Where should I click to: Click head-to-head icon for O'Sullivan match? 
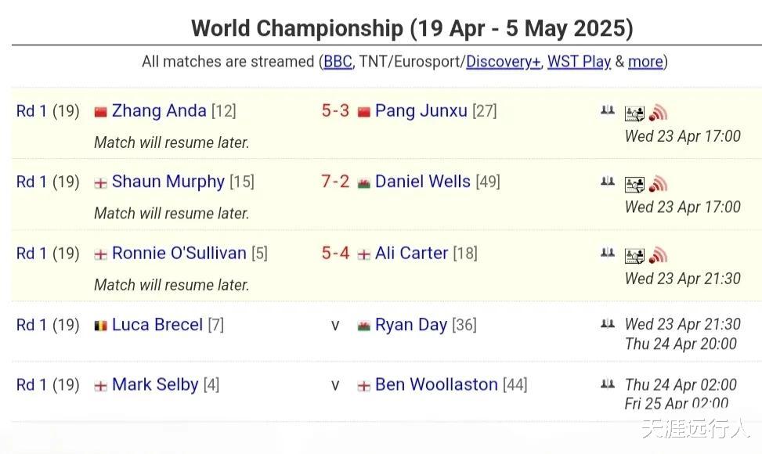(x=607, y=253)
